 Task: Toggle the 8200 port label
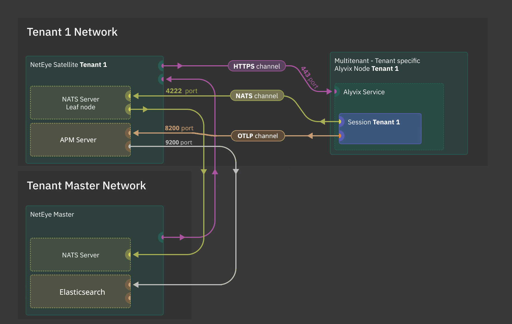(179, 128)
